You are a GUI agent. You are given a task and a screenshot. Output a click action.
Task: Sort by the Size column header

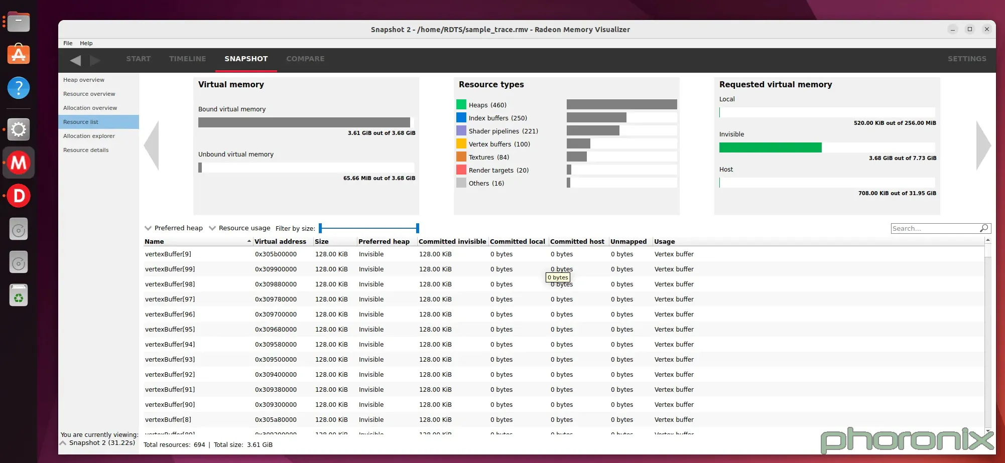335,241
